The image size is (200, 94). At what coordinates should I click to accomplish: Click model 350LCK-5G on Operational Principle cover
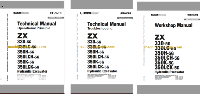[28, 67]
